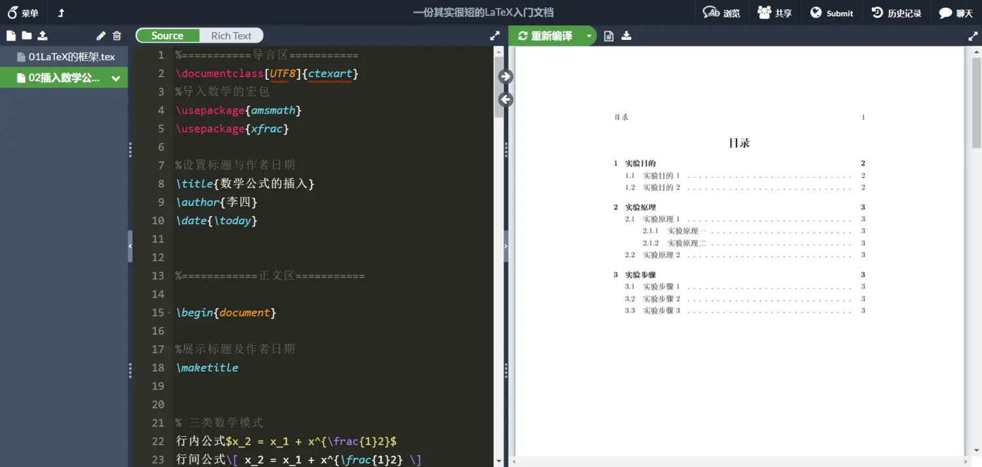This screenshot has width=982, height=467.
Task: Fold the \begin{document} block at line 15
Action: pyautogui.click(x=169, y=313)
